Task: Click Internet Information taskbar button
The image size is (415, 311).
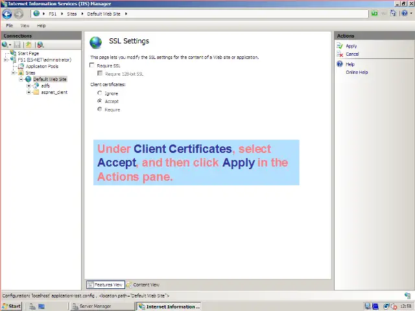Action: click(x=169, y=306)
